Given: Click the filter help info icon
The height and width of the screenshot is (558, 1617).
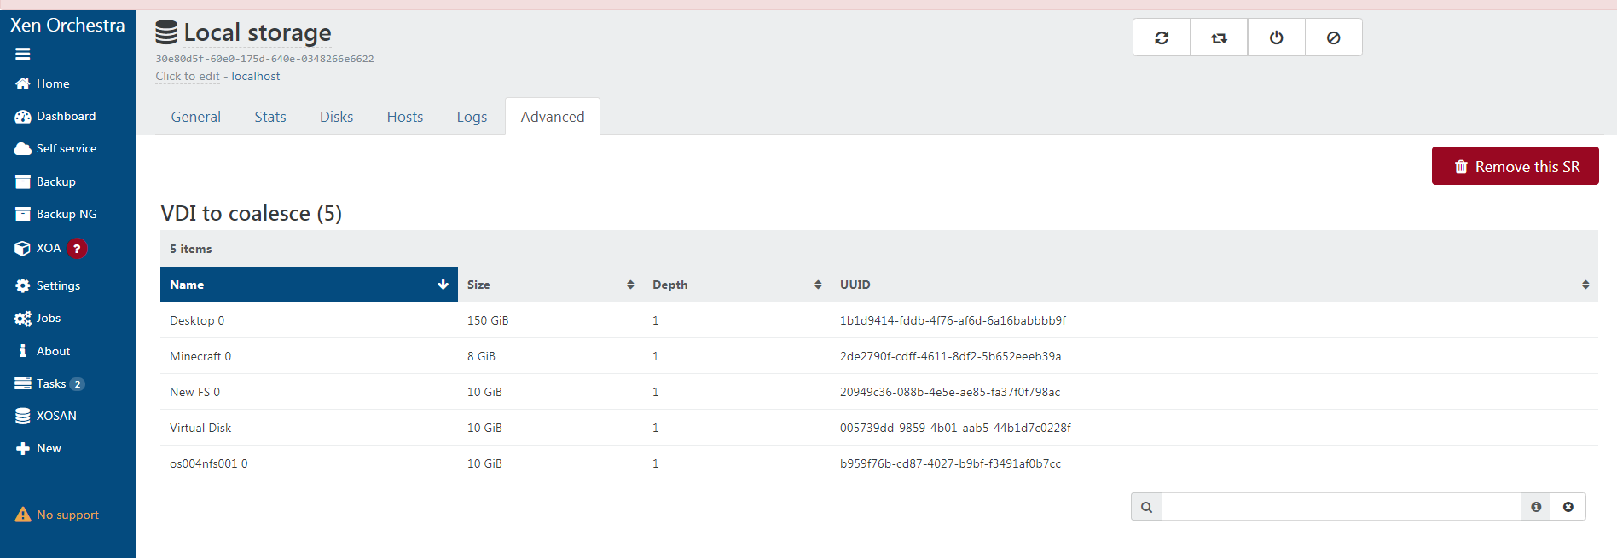Looking at the screenshot, I should click(x=1536, y=507).
